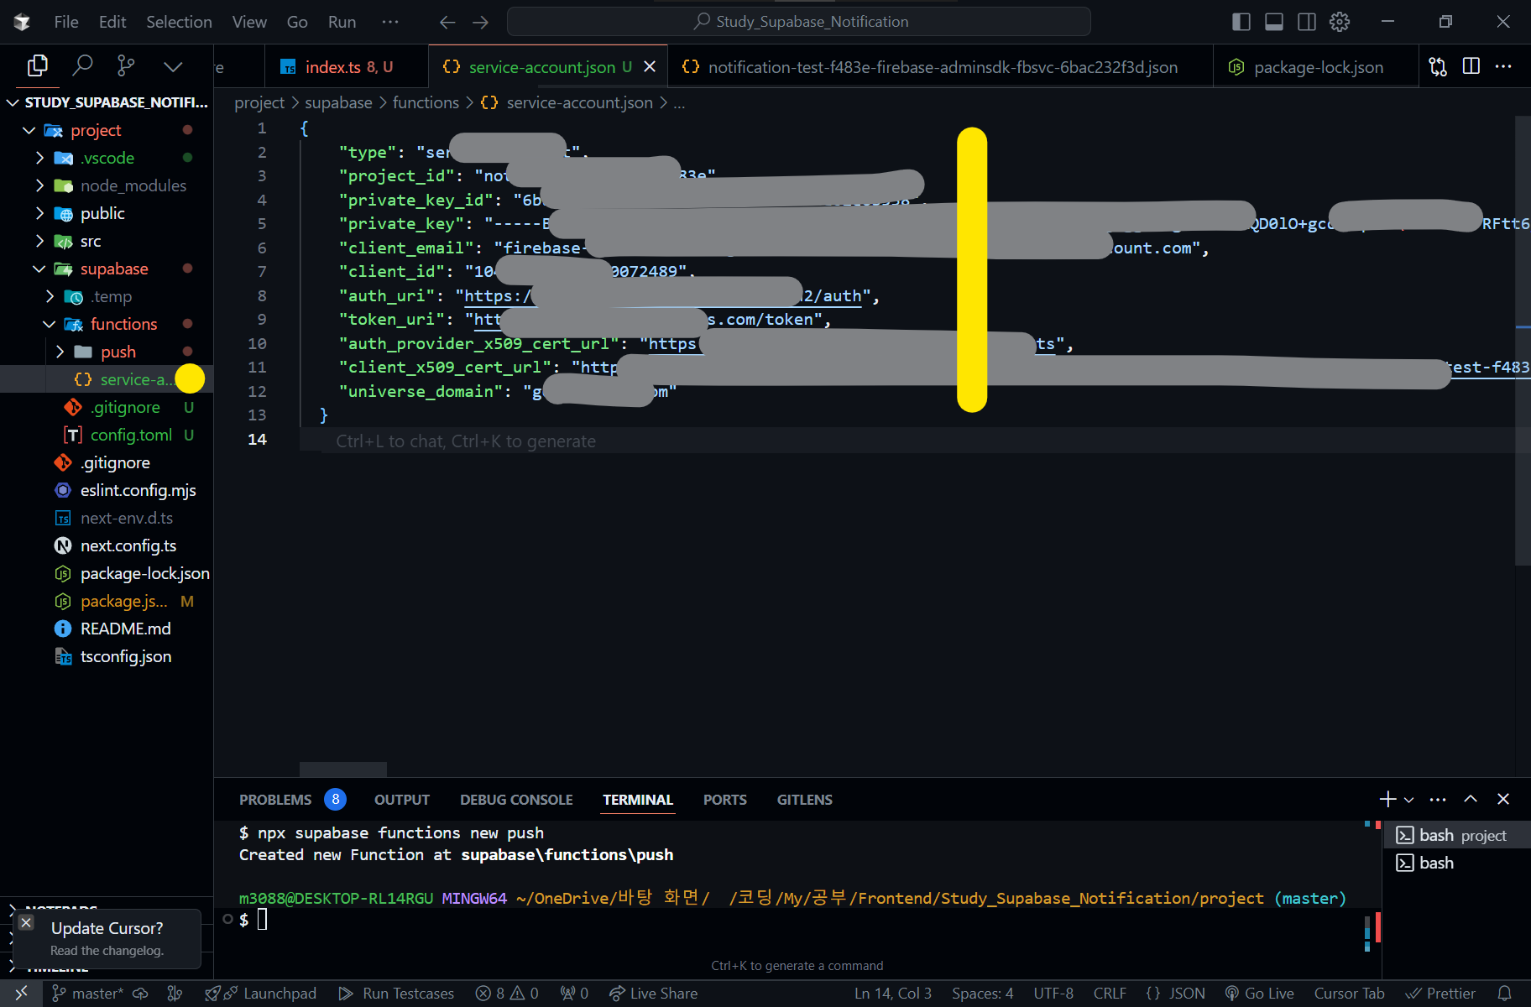The image size is (1531, 1007).
Task: Maximize the panel with the up chevron
Action: pos(1471,799)
